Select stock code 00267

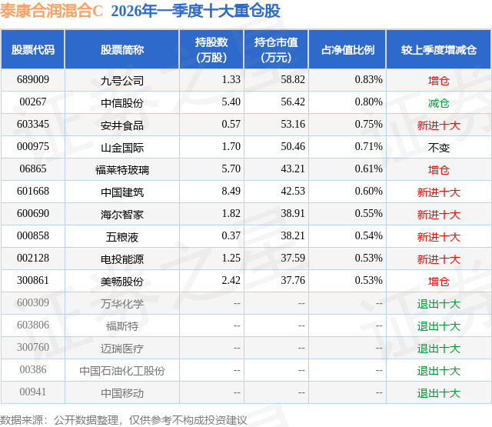[x=33, y=102]
